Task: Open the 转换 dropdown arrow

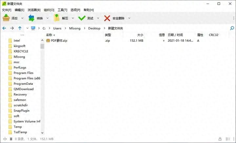Action: tap(48, 18)
